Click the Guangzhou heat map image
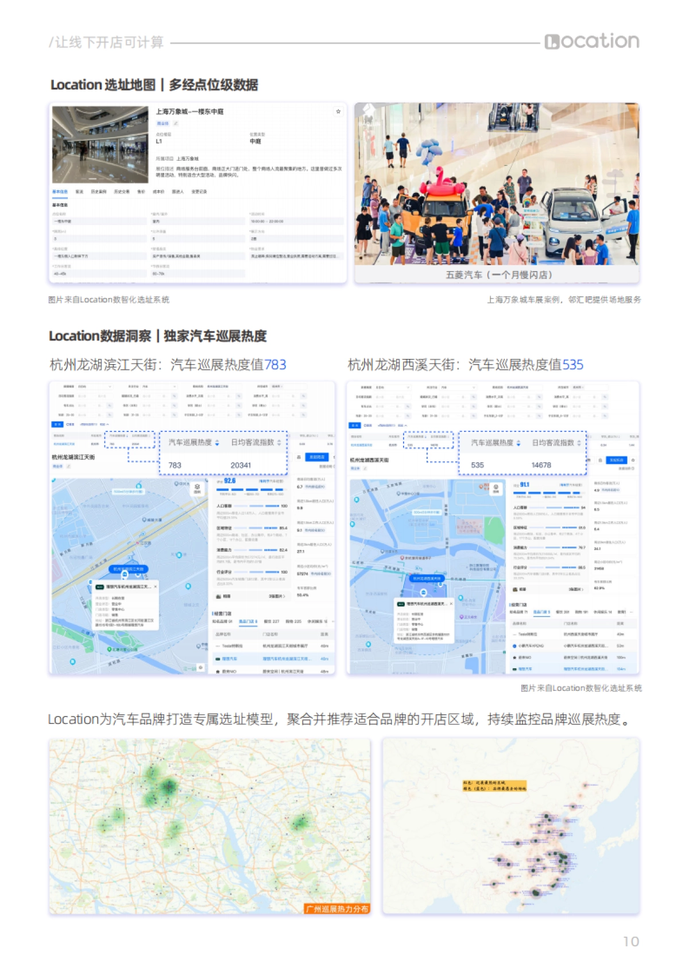Image resolution: width=689 pixels, height=975 pixels. (x=210, y=826)
